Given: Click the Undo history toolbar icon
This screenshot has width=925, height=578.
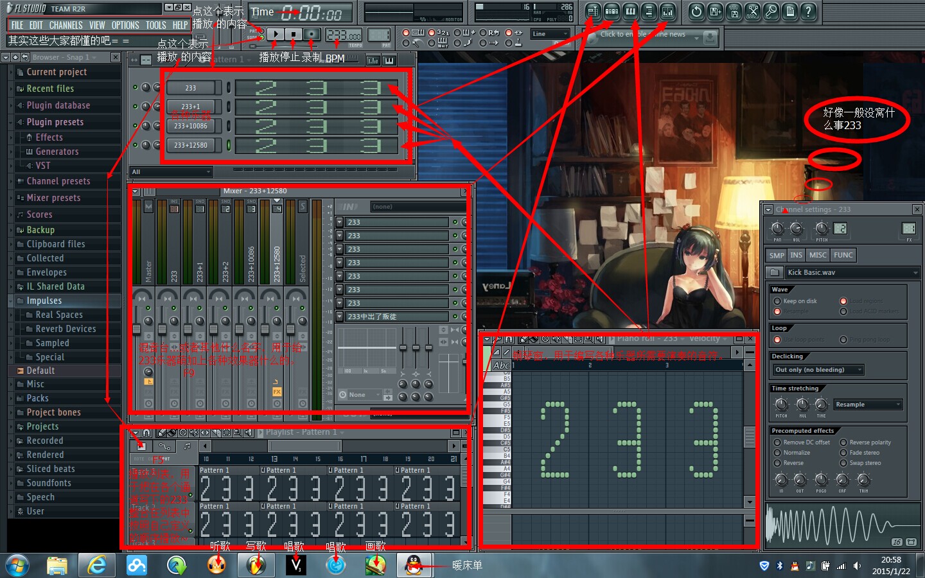Looking at the screenshot, I should coord(696,11).
